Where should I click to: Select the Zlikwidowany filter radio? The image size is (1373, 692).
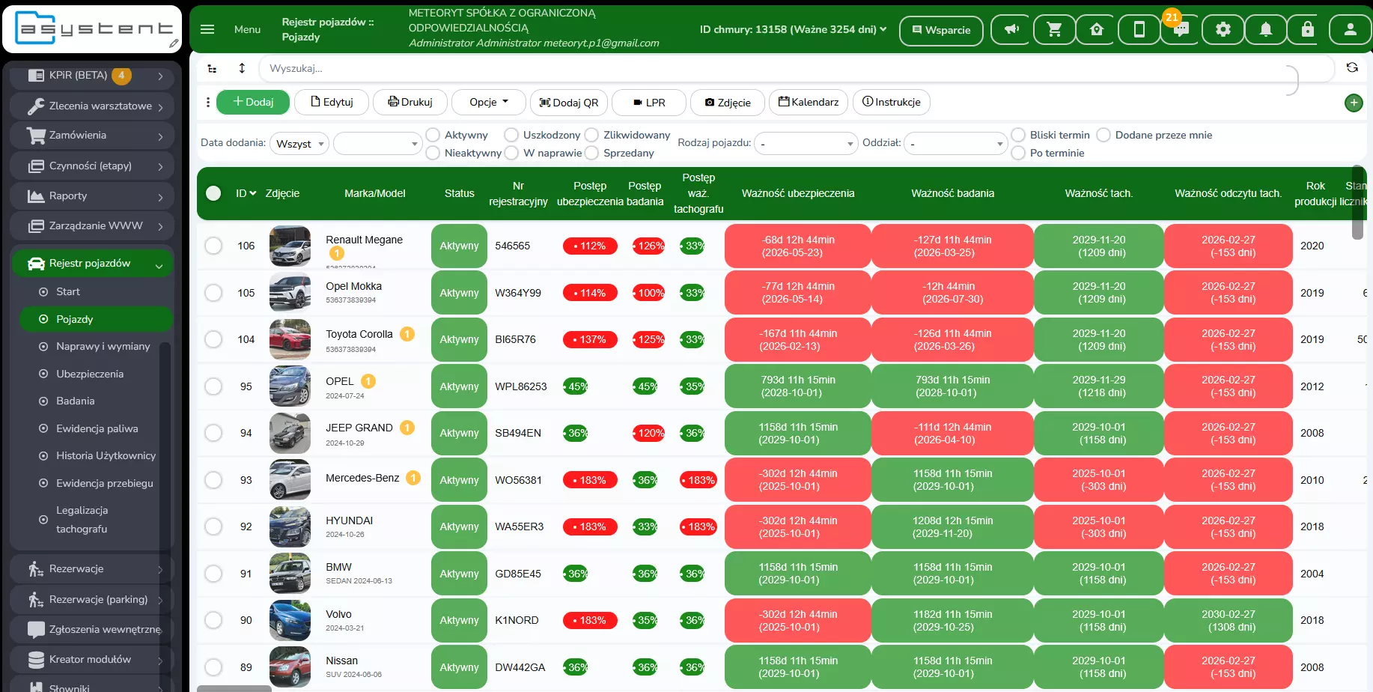click(x=591, y=135)
